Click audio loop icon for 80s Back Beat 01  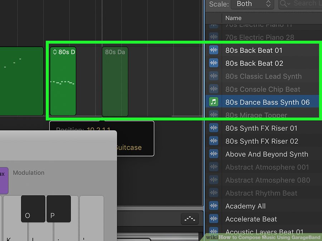coord(214,50)
